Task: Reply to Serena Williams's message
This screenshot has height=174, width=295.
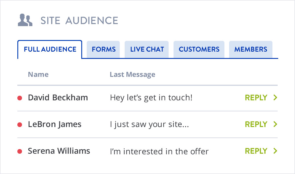Action: tap(256, 151)
